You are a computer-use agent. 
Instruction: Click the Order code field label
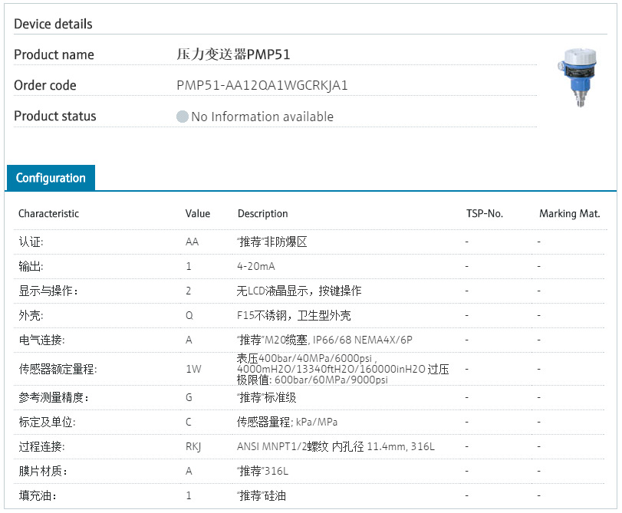coord(45,85)
